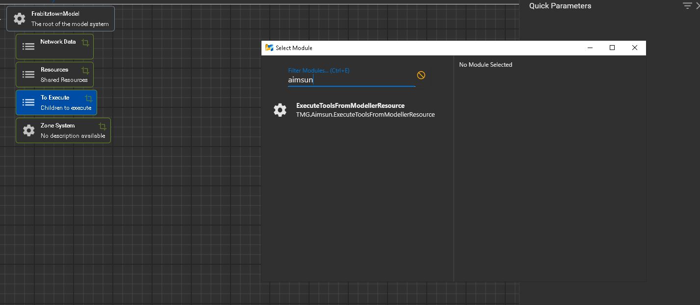Viewport: 700px width, 305px height.
Task: Click the To Execute list icon
Action: pos(28,102)
